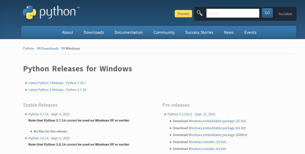Select Success Stories in the navigation bar

pos(199,32)
